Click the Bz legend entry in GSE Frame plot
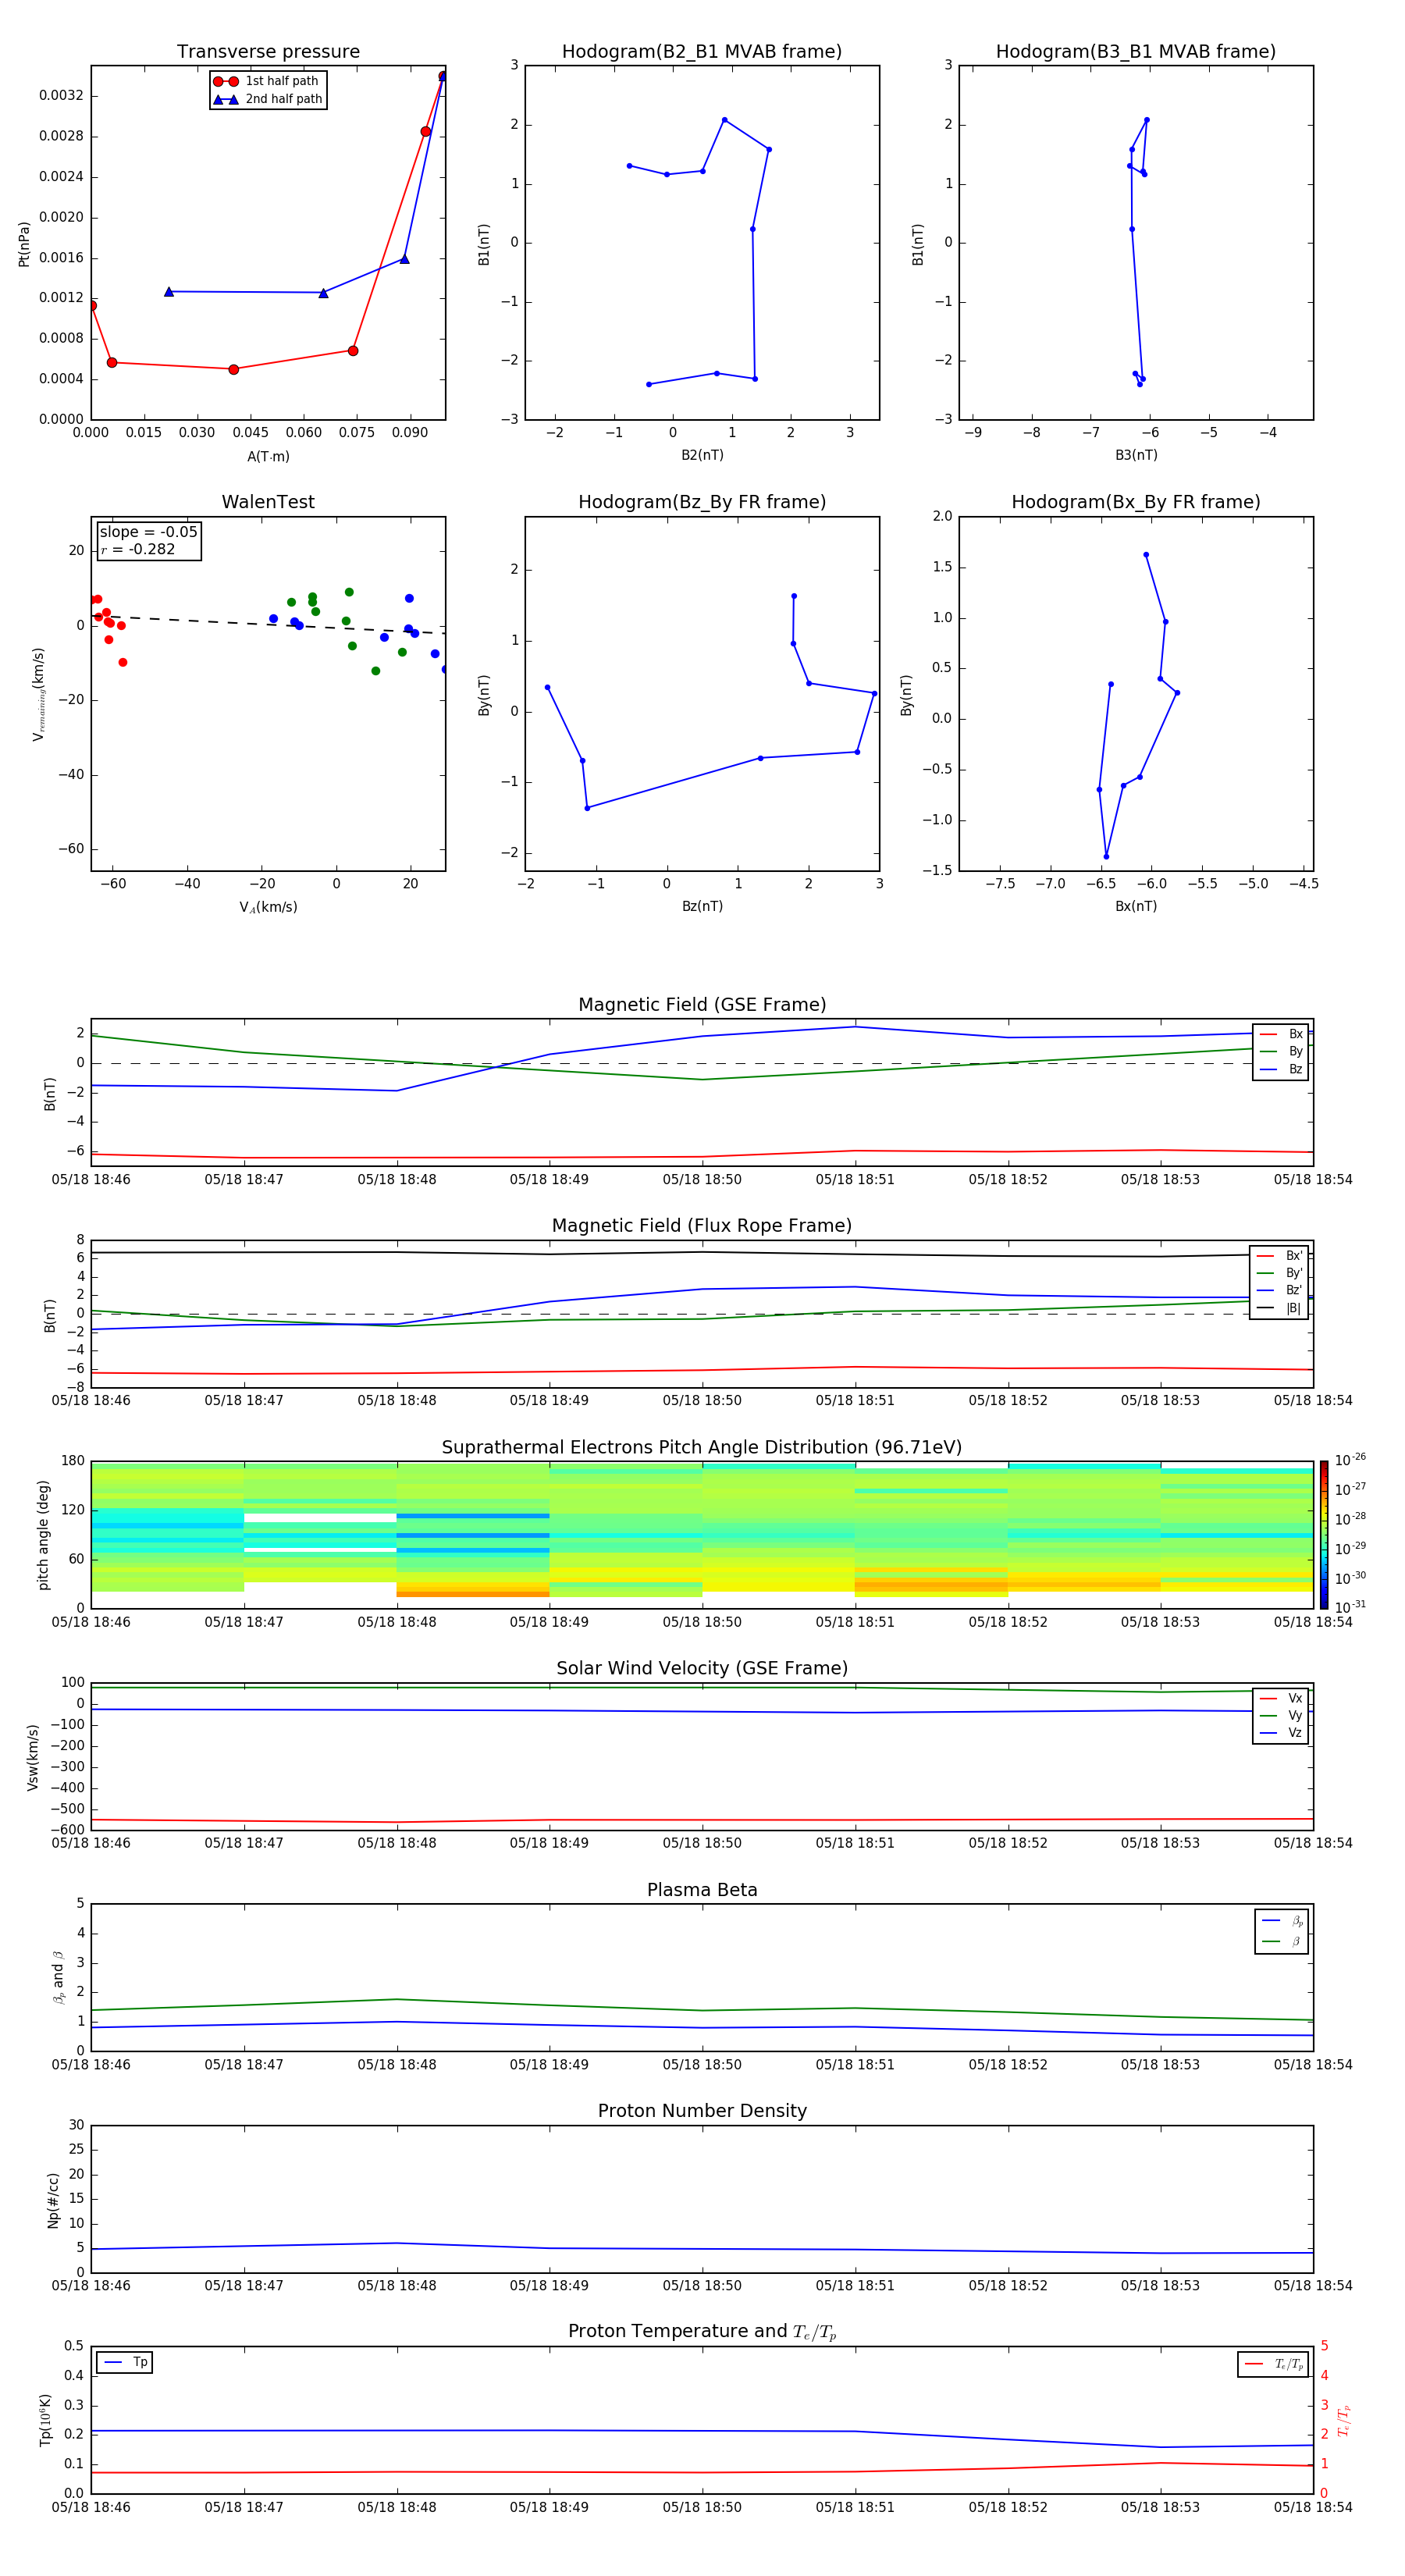The height and width of the screenshot is (2576, 1405). coord(1281,1069)
